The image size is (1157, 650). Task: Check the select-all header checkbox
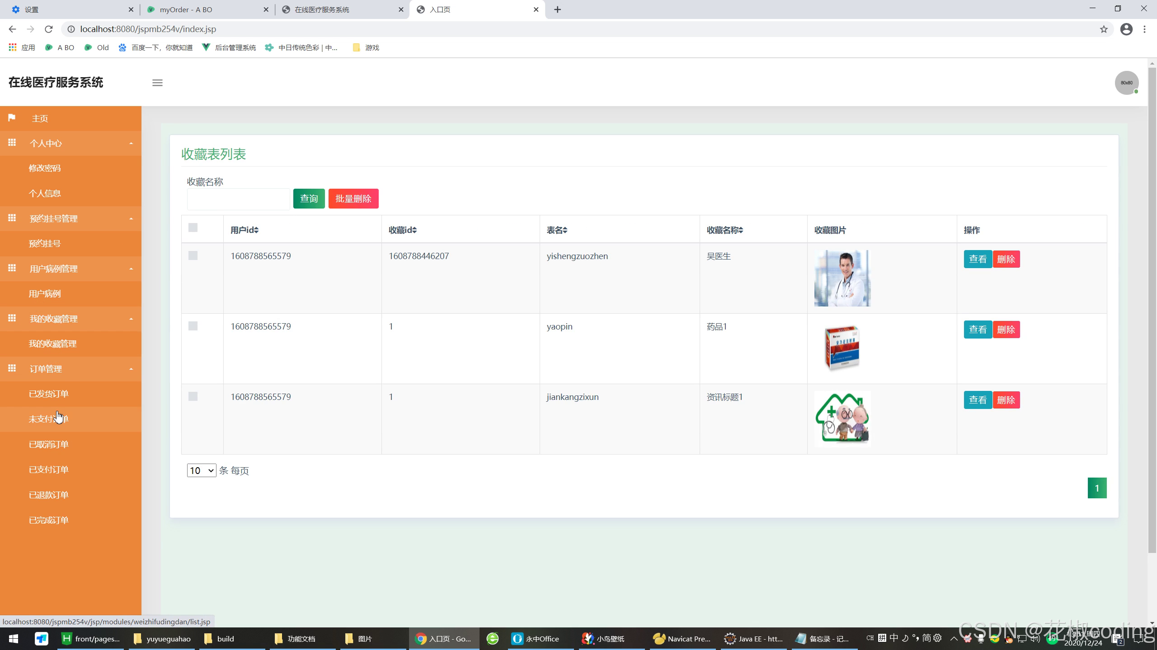(193, 227)
